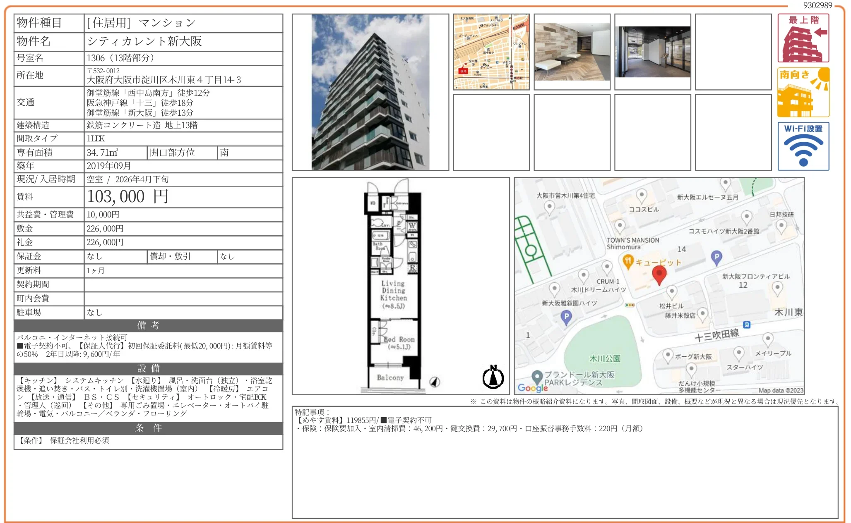Open the entrance hallway photo thumbnail
This screenshot has height=523, width=851.
point(652,52)
